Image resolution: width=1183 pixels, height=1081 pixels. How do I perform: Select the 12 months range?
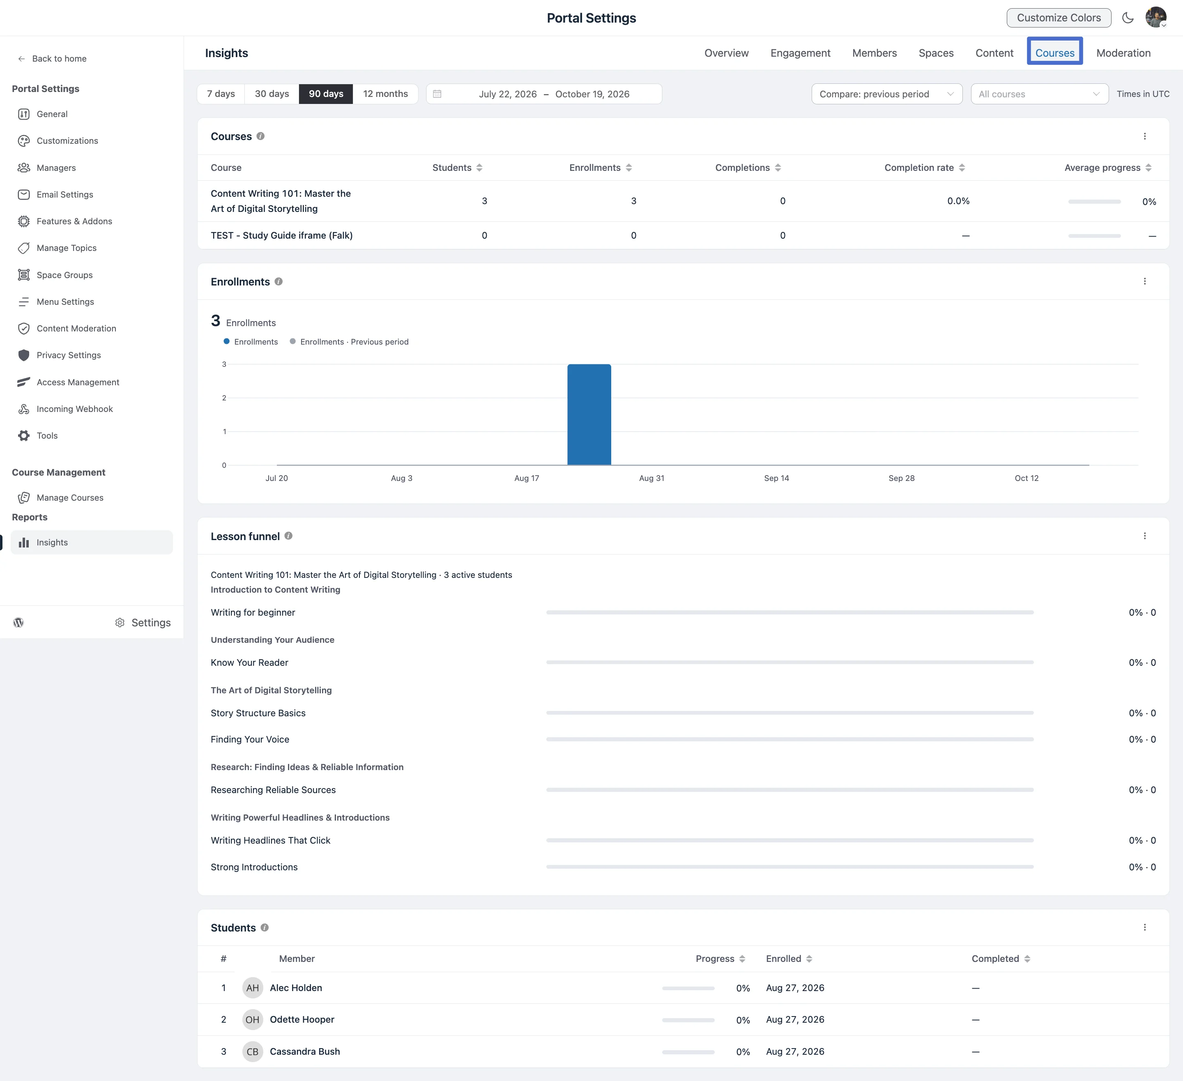pyautogui.click(x=385, y=94)
